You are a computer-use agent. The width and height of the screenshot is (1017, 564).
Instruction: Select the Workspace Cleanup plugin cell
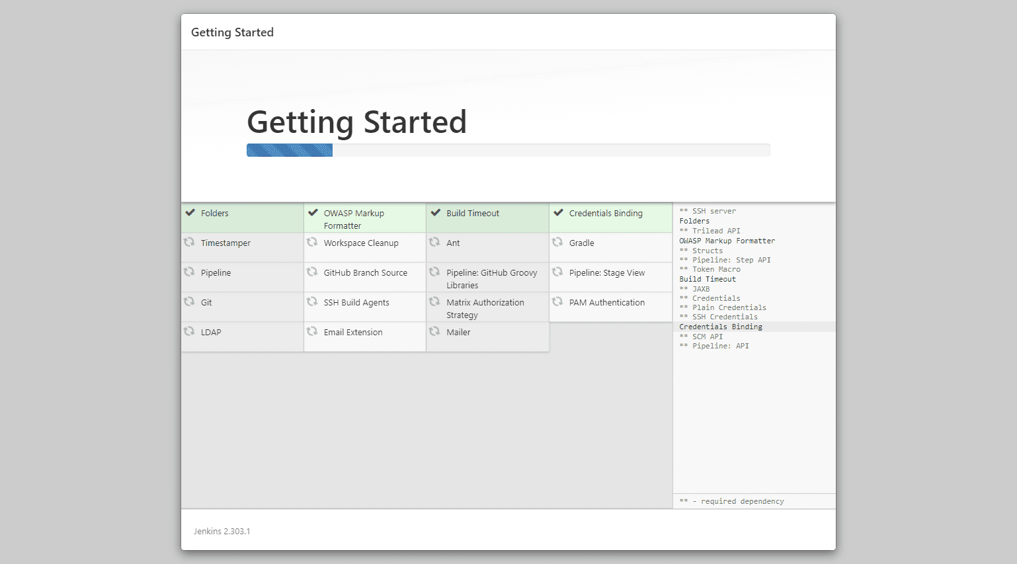[364, 247]
